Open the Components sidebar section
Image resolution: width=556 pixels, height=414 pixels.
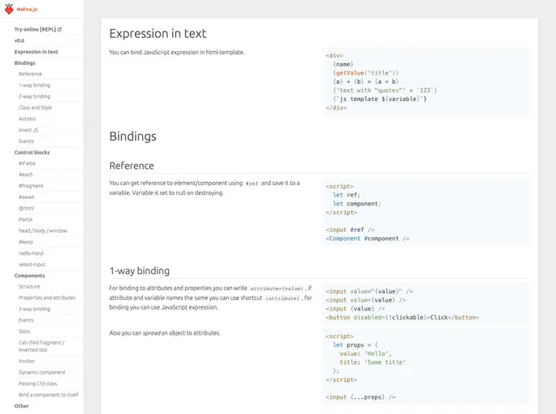tap(30, 276)
